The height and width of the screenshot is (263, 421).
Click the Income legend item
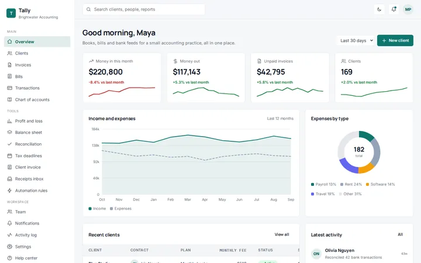[97, 209]
